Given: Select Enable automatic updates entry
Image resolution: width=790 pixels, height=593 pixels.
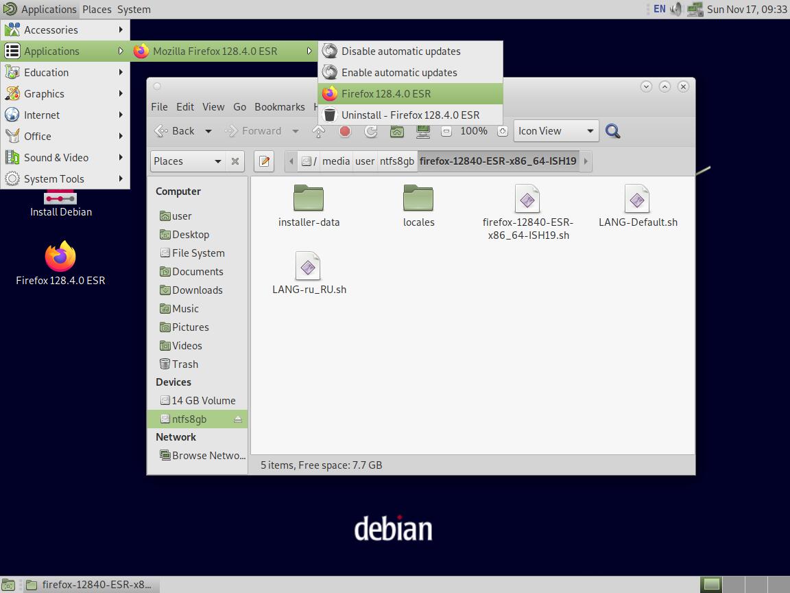Looking at the screenshot, I should (411, 72).
